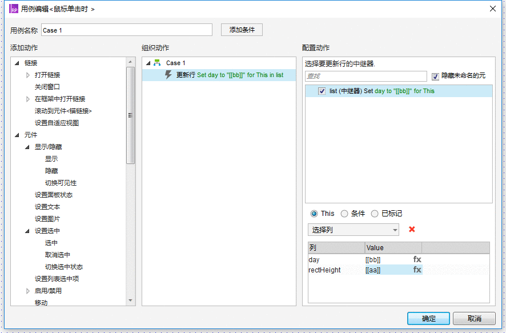
Task: Collapse the 链接 category
Action: (17, 63)
